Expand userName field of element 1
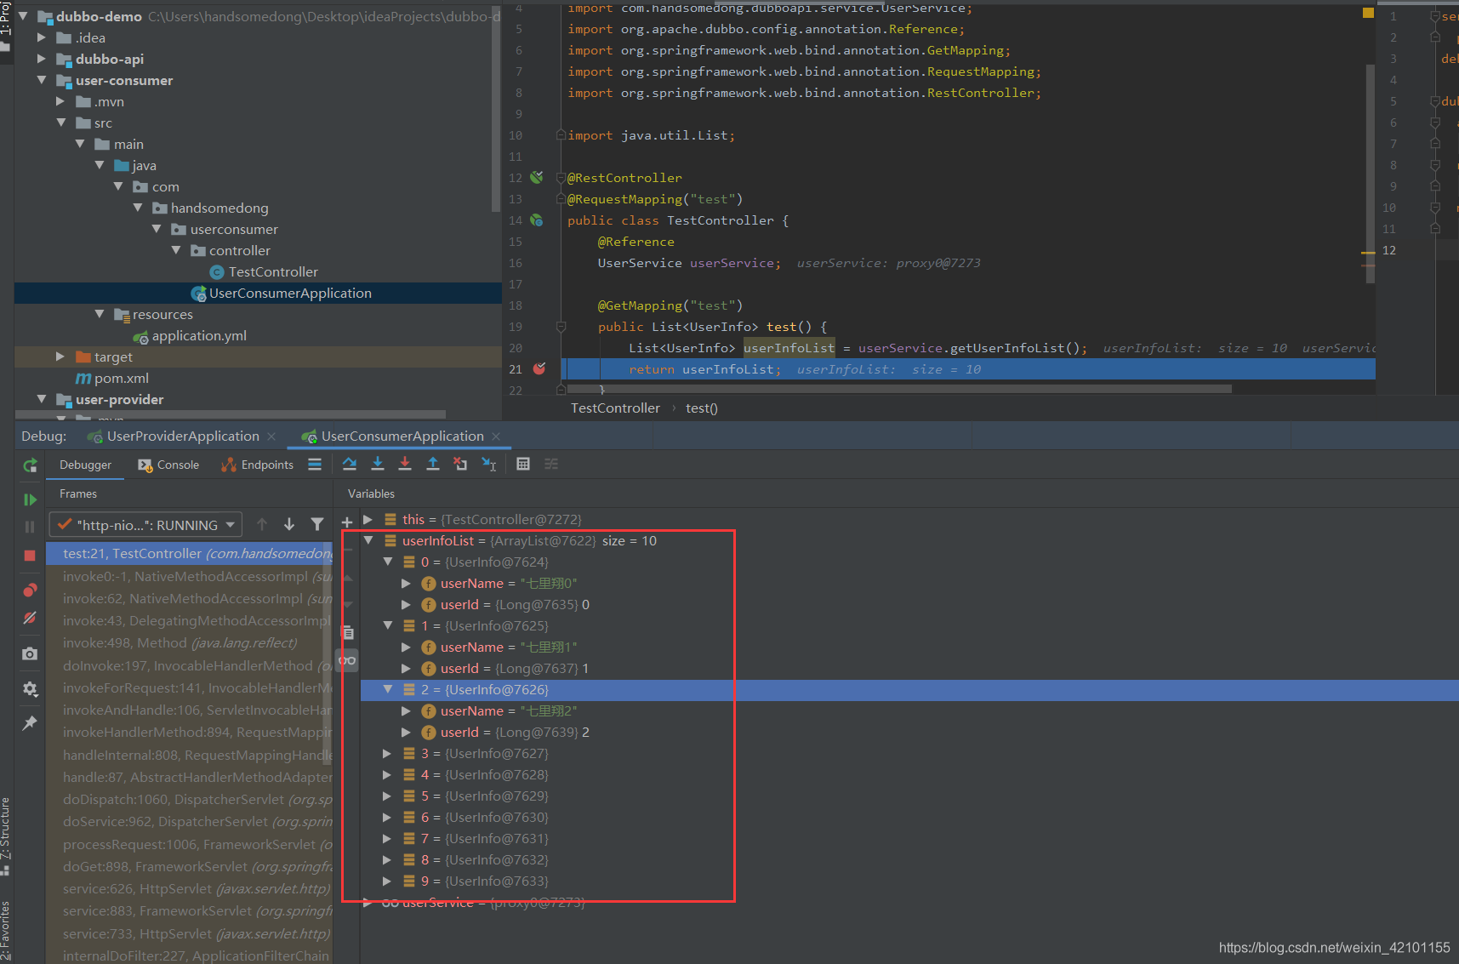This screenshot has height=964, width=1459. click(407, 647)
